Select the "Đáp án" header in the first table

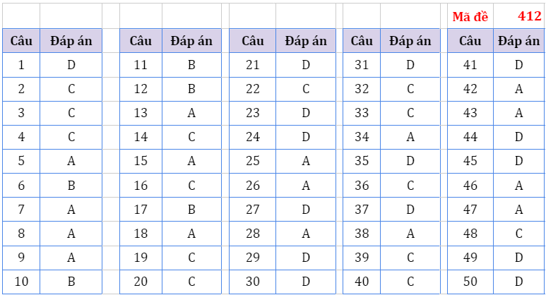point(71,41)
